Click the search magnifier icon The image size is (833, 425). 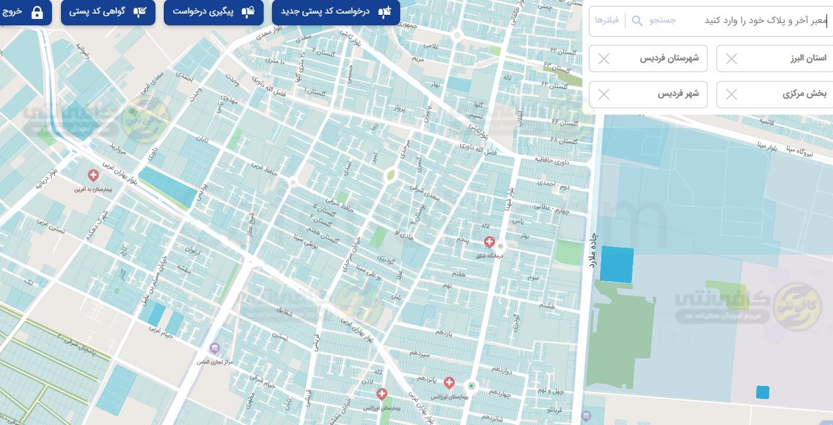pyautogui.click(x=637, y=21)
